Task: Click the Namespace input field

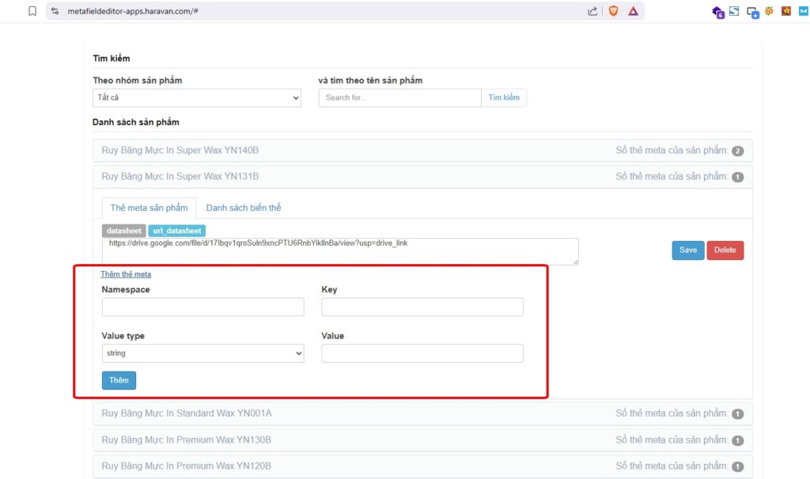Action: click(x=202, y=307)
